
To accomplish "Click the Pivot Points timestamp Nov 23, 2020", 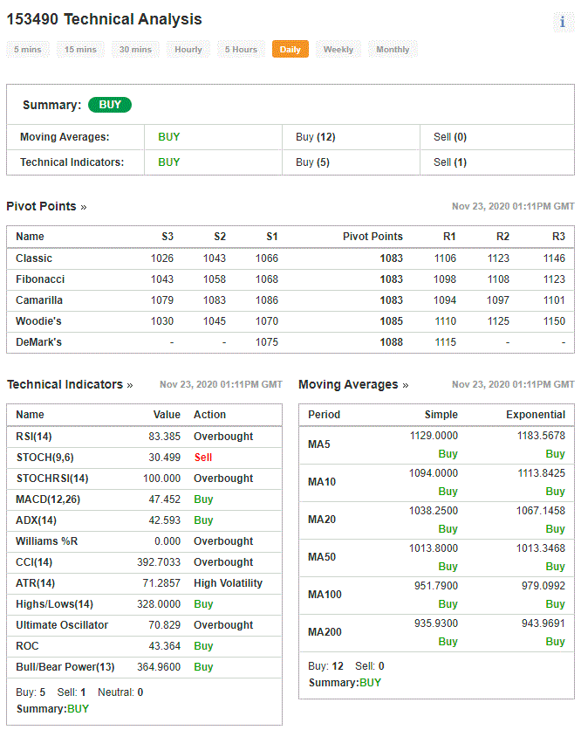I will tap(513, 206).
